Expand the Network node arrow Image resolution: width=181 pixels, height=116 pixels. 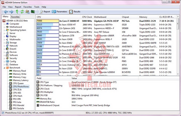pos(4,46)
